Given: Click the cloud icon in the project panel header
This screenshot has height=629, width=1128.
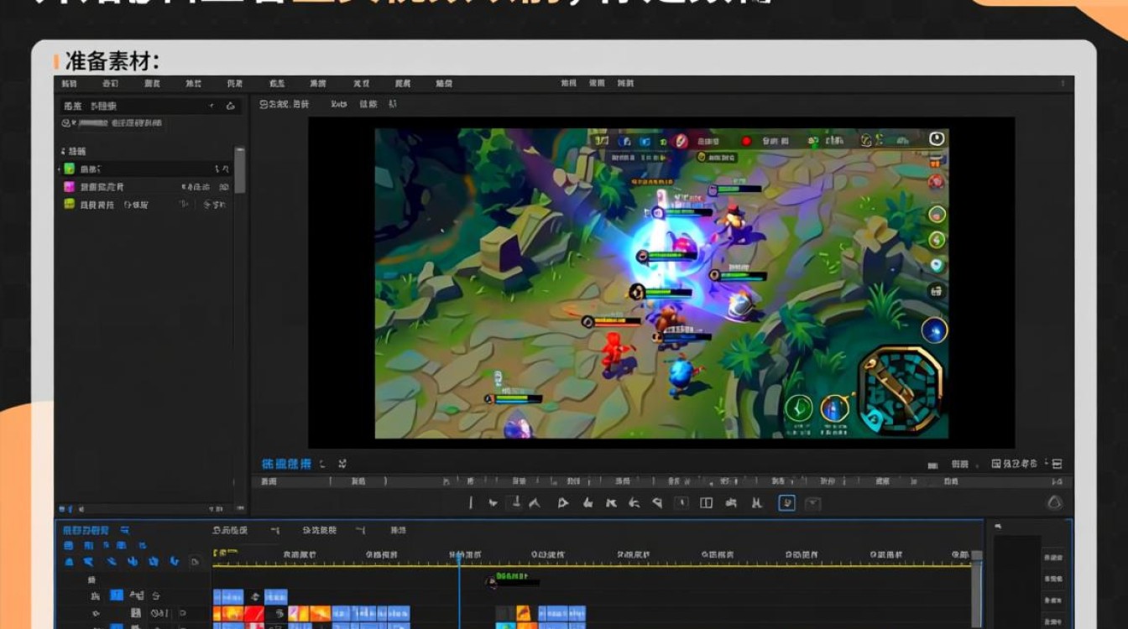Looking at the screenshot, I should tap(230, 107).
